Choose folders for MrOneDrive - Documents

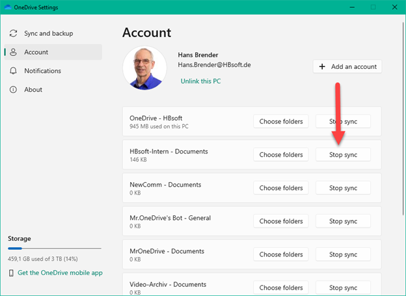(280, 254)
